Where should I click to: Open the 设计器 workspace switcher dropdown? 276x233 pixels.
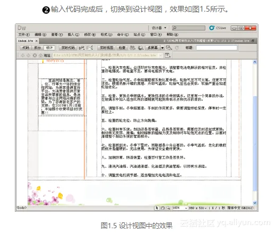point(159,28)
